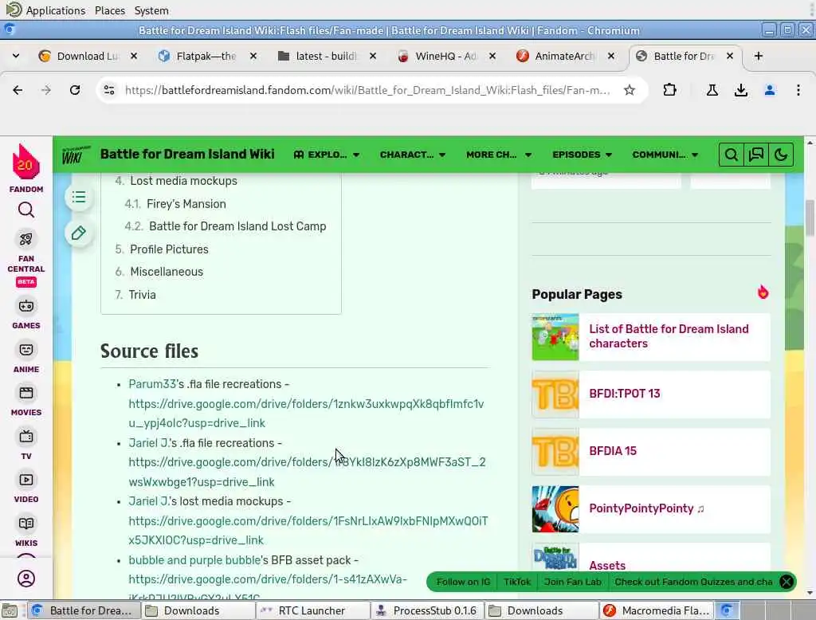Open PointyPointyPointy thumbnail image
This screenshot has width=816, height=620.
(x=555, y=508)
